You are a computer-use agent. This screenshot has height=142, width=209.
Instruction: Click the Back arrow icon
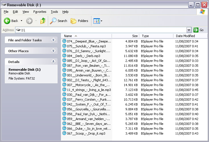[7, 21]
